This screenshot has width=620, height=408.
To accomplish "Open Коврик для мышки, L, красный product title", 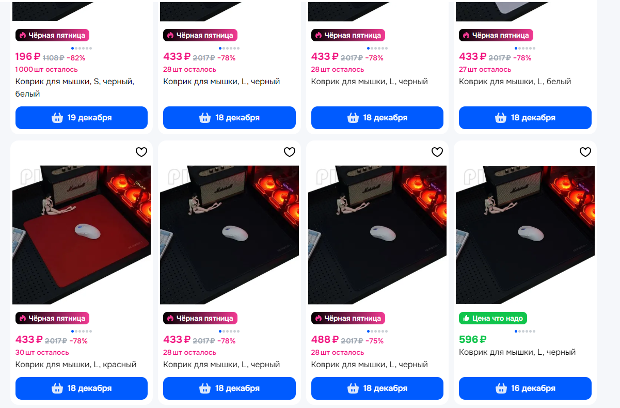I will click(76, 365).
